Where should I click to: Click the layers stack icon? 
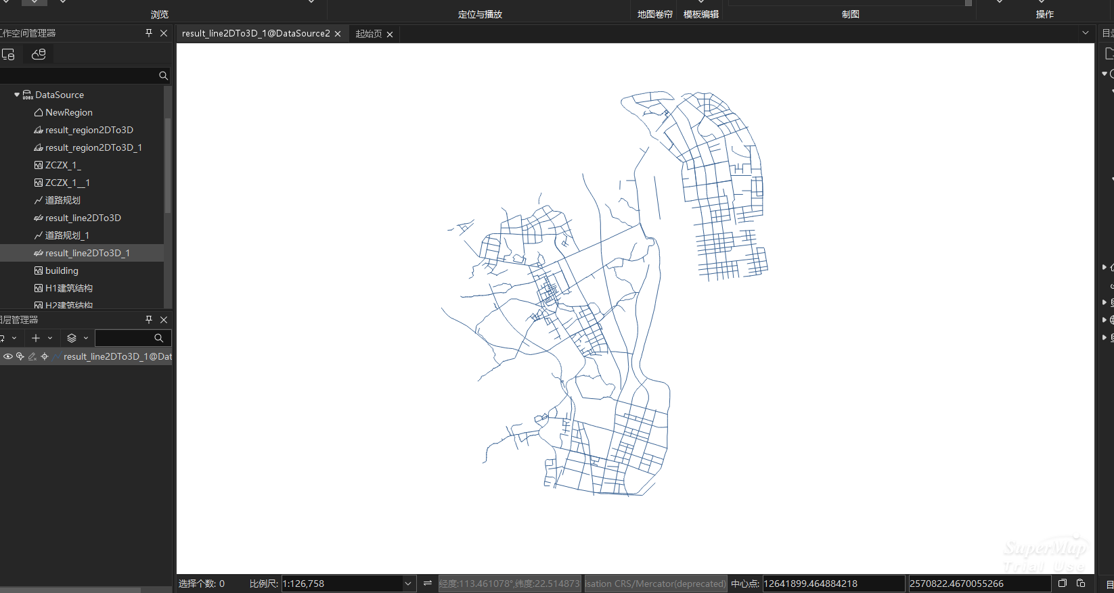point(72,338)
